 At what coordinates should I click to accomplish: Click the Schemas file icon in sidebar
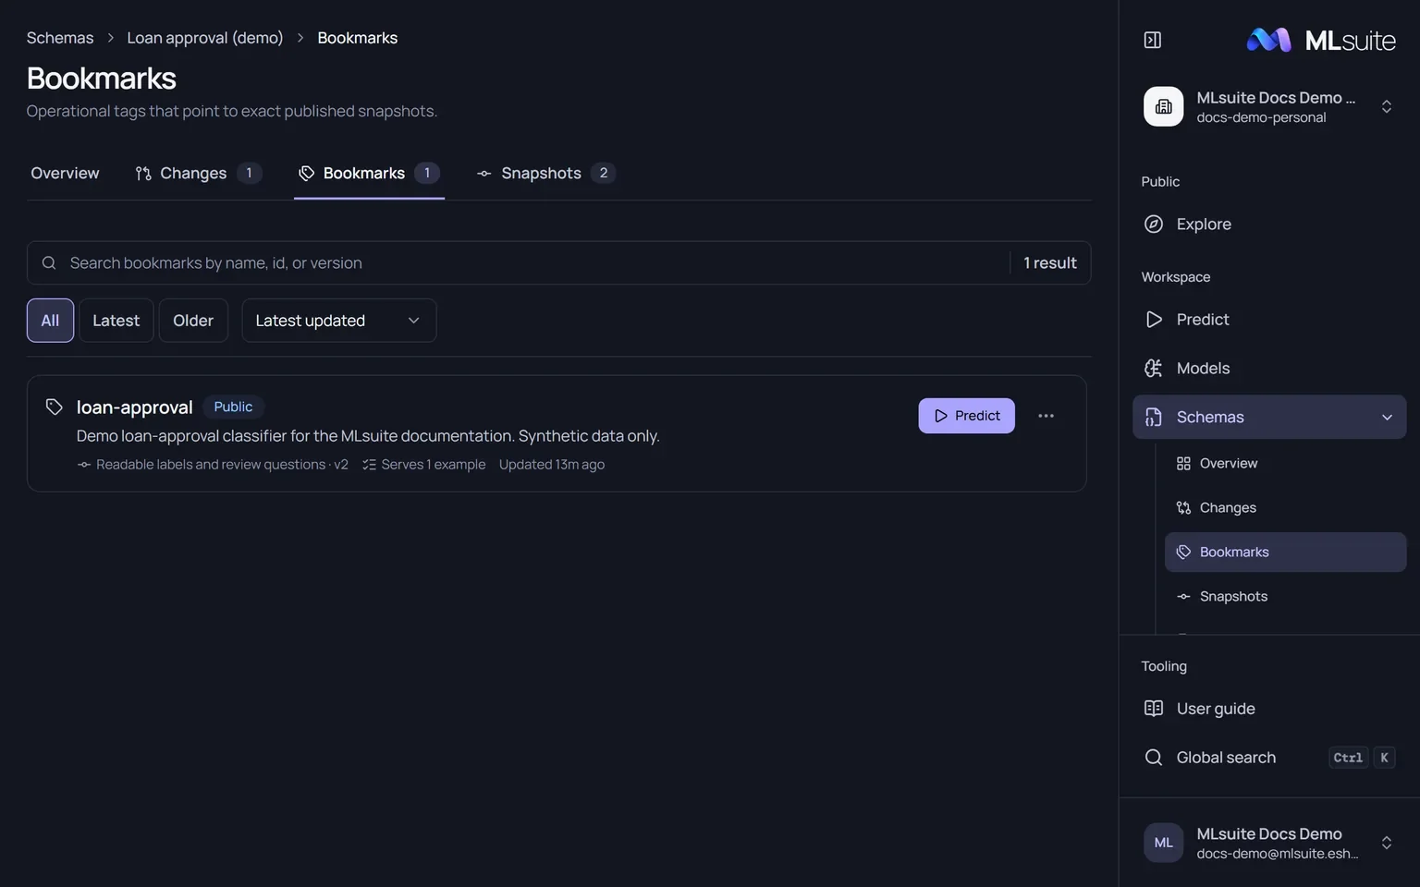pos(1154,418)
